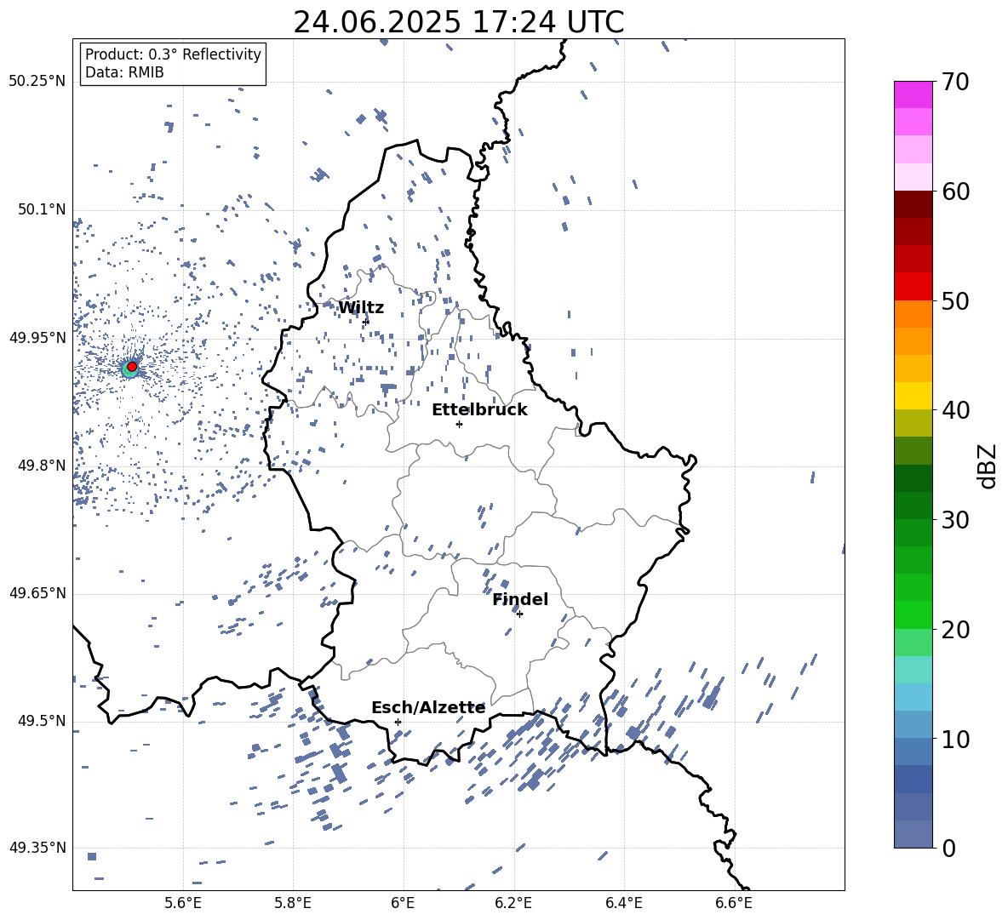
Task: Click the 5.6°E longitude label
Action: pyautogui.click(x=183, y=903)
